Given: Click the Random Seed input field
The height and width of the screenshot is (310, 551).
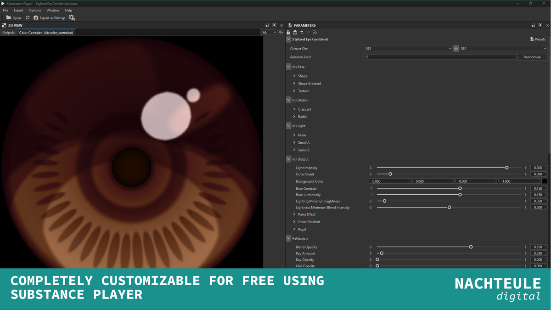Looking at the screenshot, I should (440, 57).
